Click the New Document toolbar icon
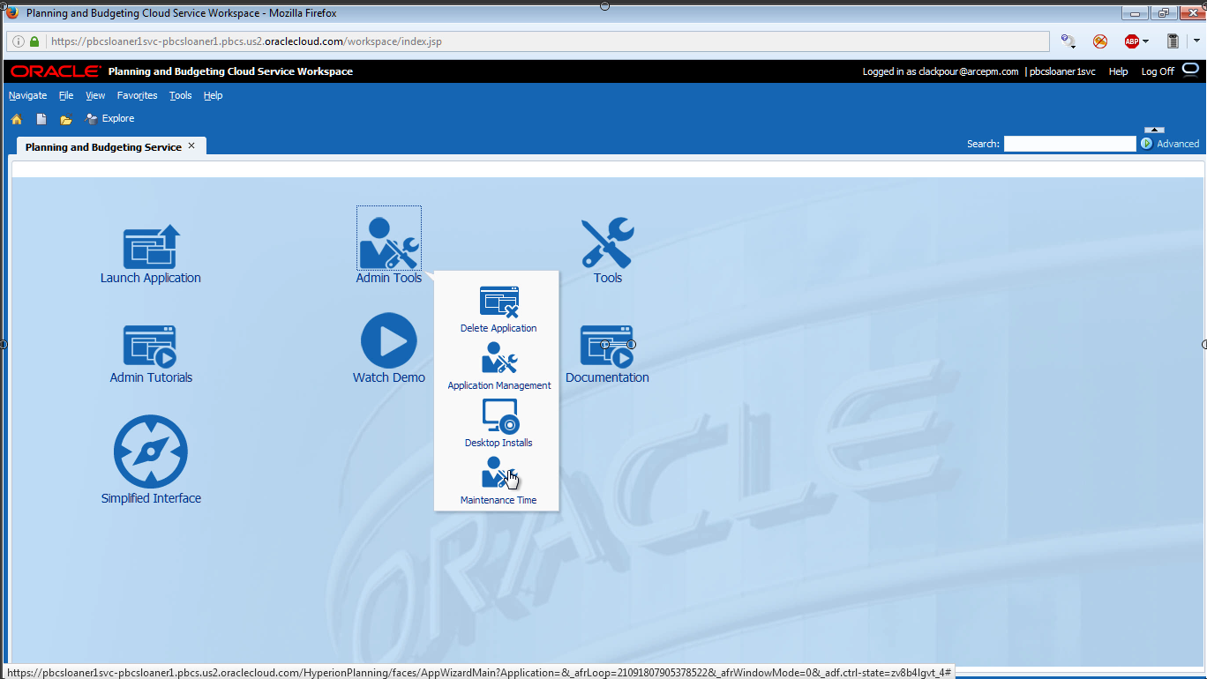1207x679 pixels. coord(41,119)
